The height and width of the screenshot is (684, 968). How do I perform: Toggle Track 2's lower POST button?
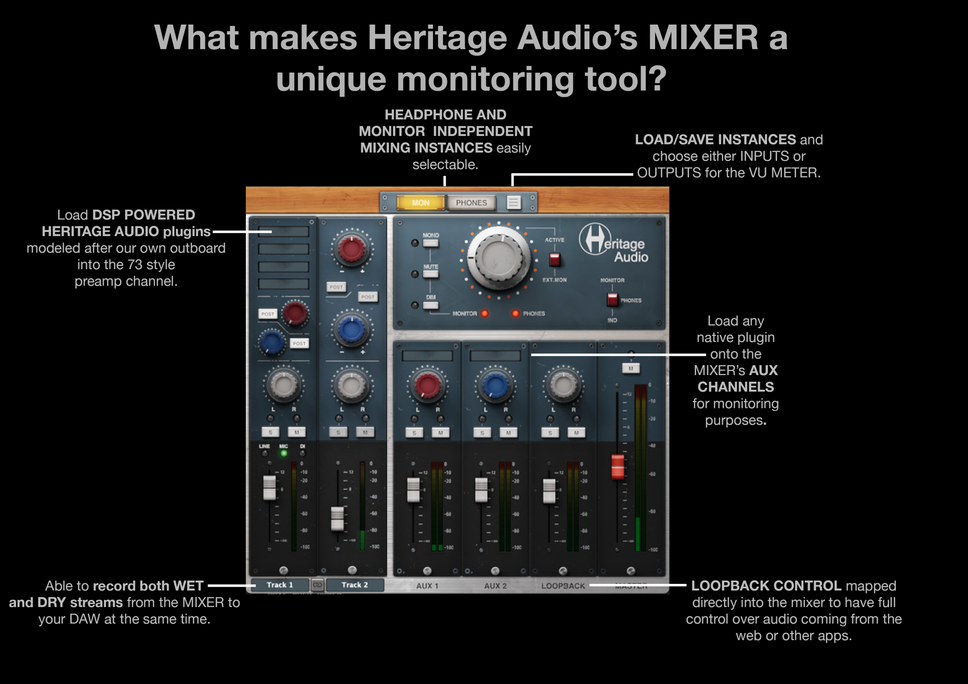pyautogui.click(x=368, y=297)
